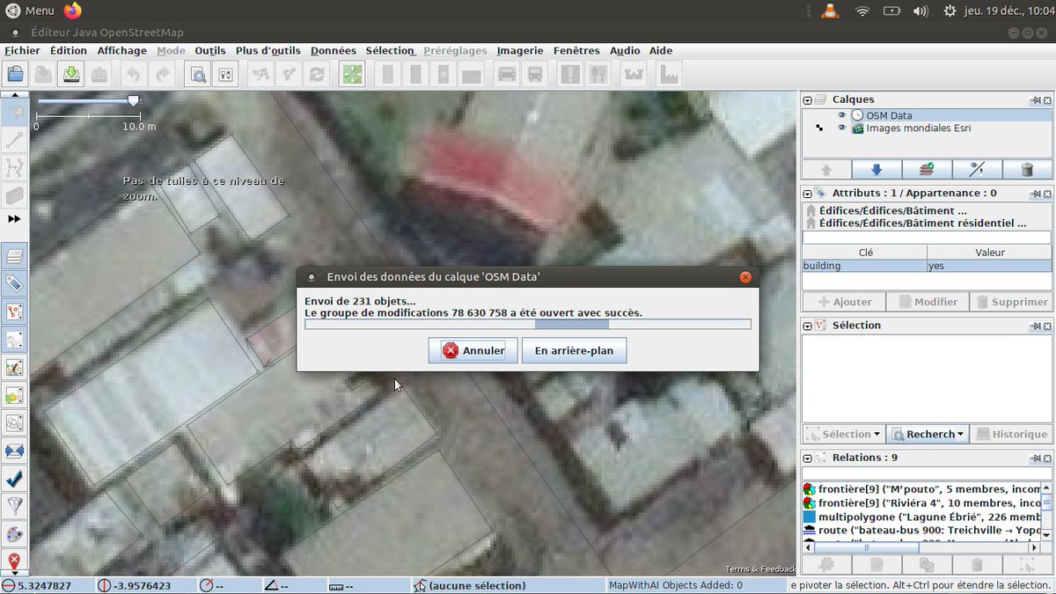
Task: Open the system volume tray icon
Action: pyautogui.click(x=920, y=11)
